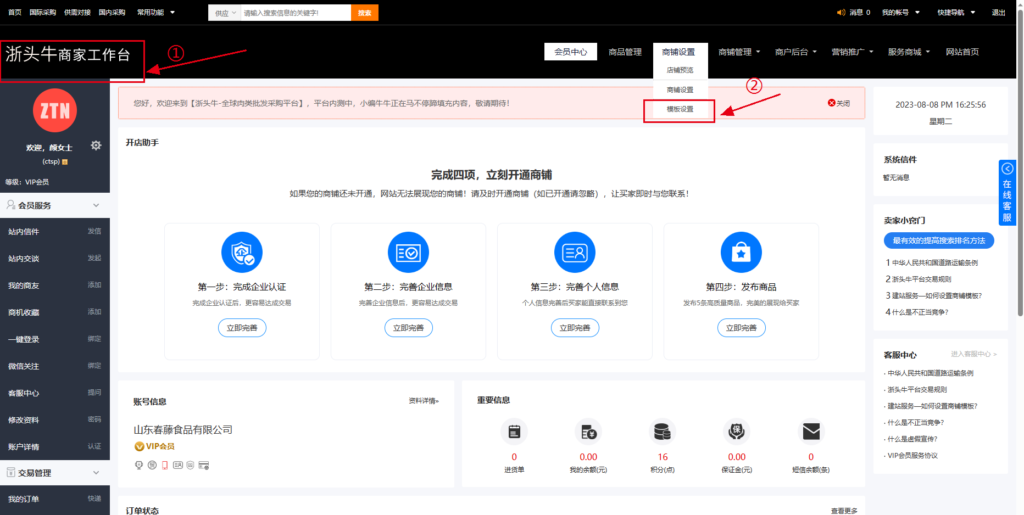Click the 完成企业认证 shield step icon

(242, 253)
